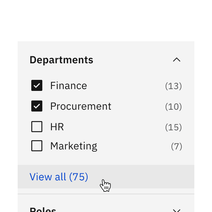Viewport: 212px width, 212px height.
Task: Select the Finance label text
Action: (68, 86)
